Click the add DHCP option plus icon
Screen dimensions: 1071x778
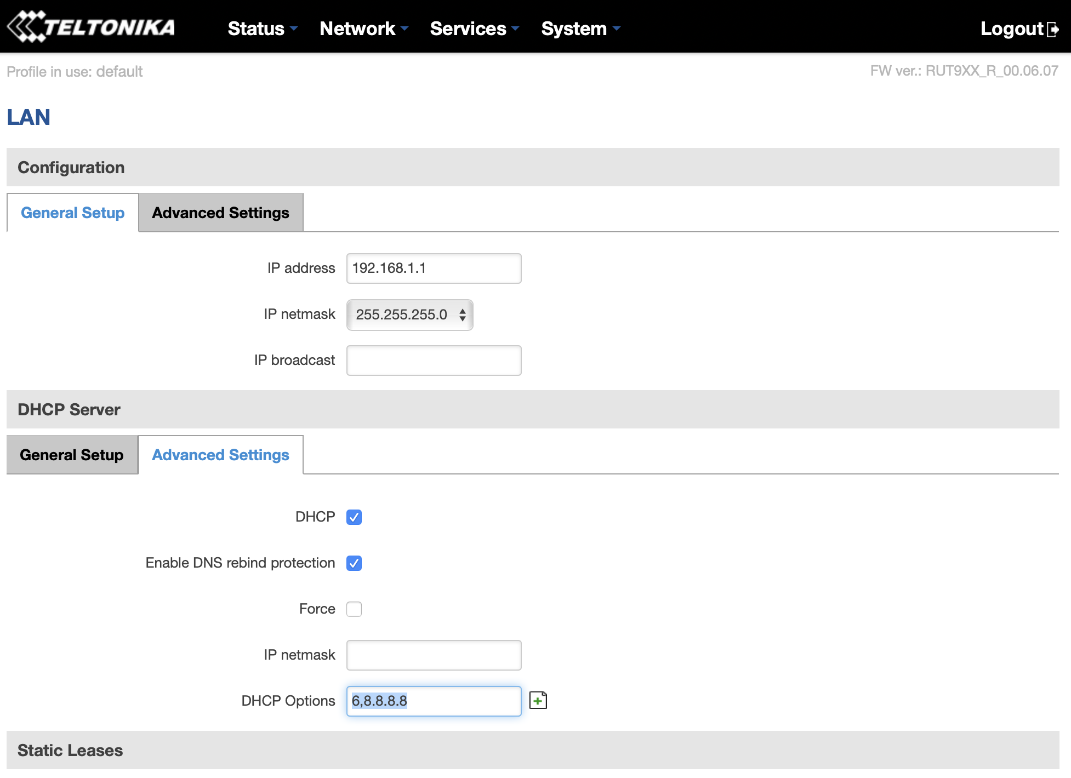point(538,700)
